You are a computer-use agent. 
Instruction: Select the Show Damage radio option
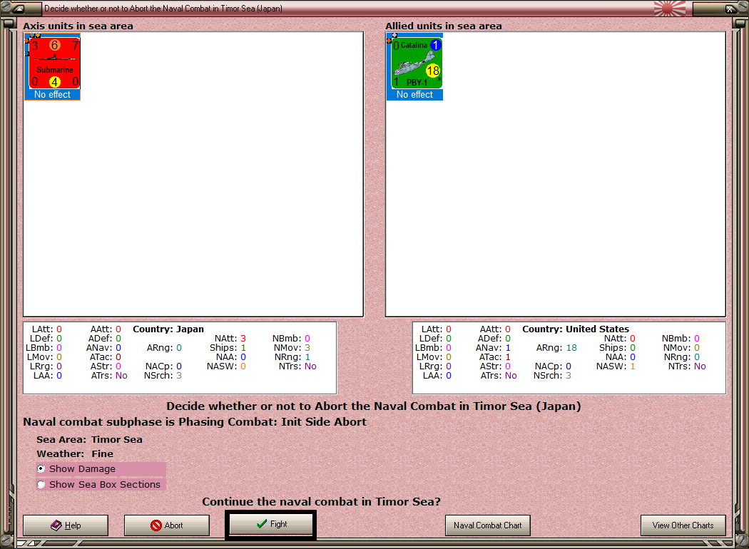41,469
